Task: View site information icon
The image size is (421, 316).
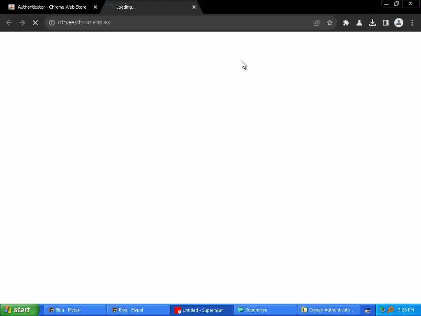Action: (52, 23)
